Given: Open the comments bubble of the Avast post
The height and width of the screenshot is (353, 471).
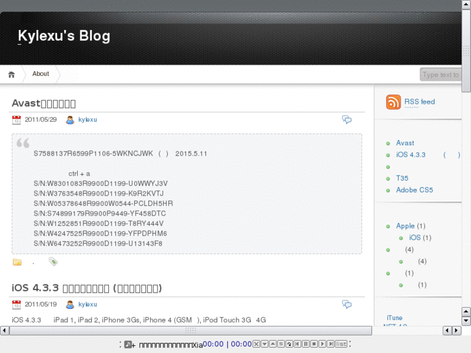Looking at the screenshot, I should pyautogui.click(x=347, y=120).
